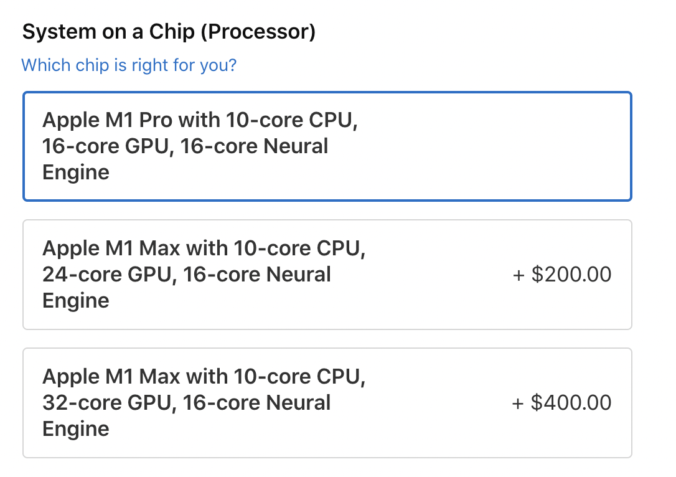
Task: Click '24-core GPU, 16-core Neural' text line
Action: point(186,275)
